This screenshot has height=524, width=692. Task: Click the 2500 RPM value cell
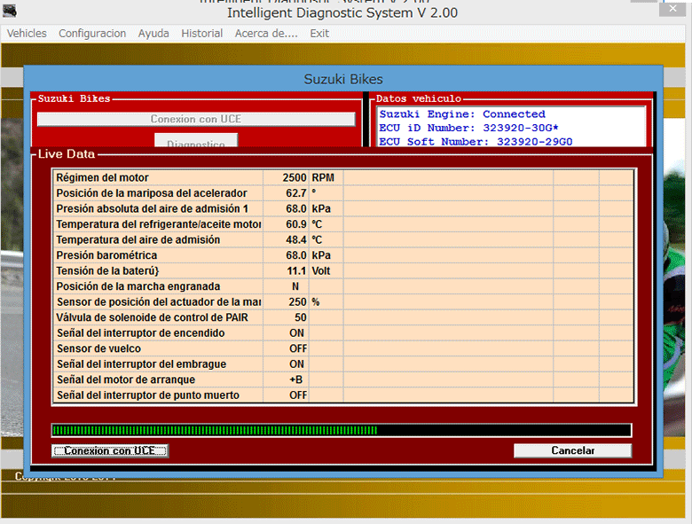286,177
